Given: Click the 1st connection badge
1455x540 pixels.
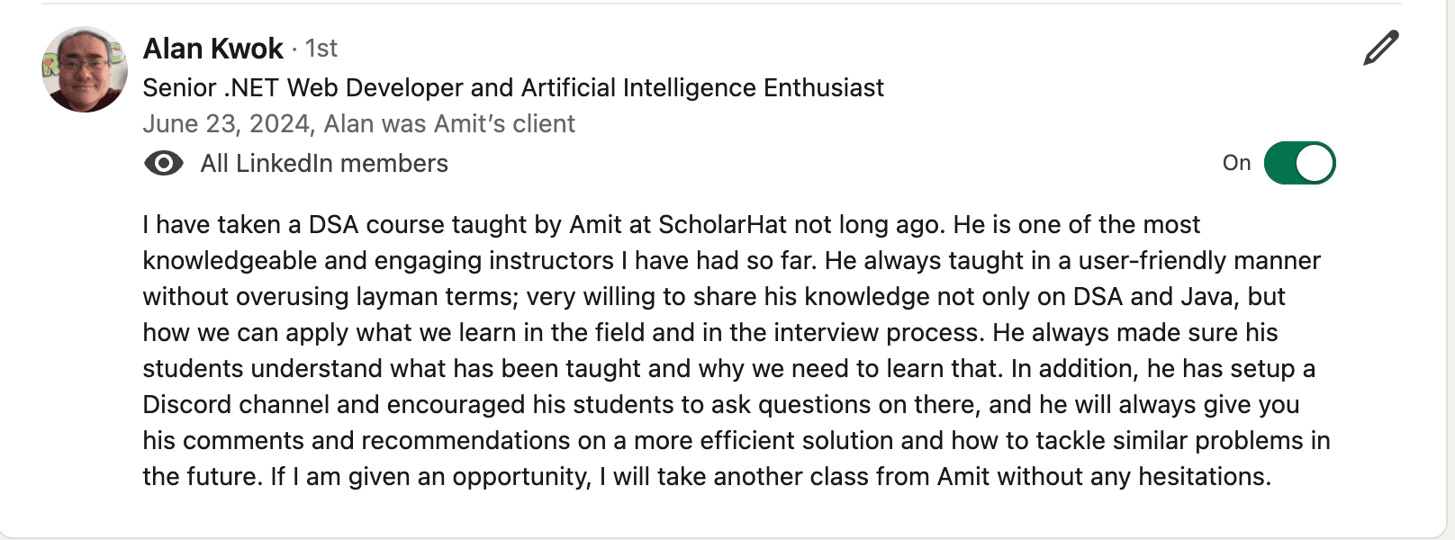Looking at the screenshot, I should [321, 49].
